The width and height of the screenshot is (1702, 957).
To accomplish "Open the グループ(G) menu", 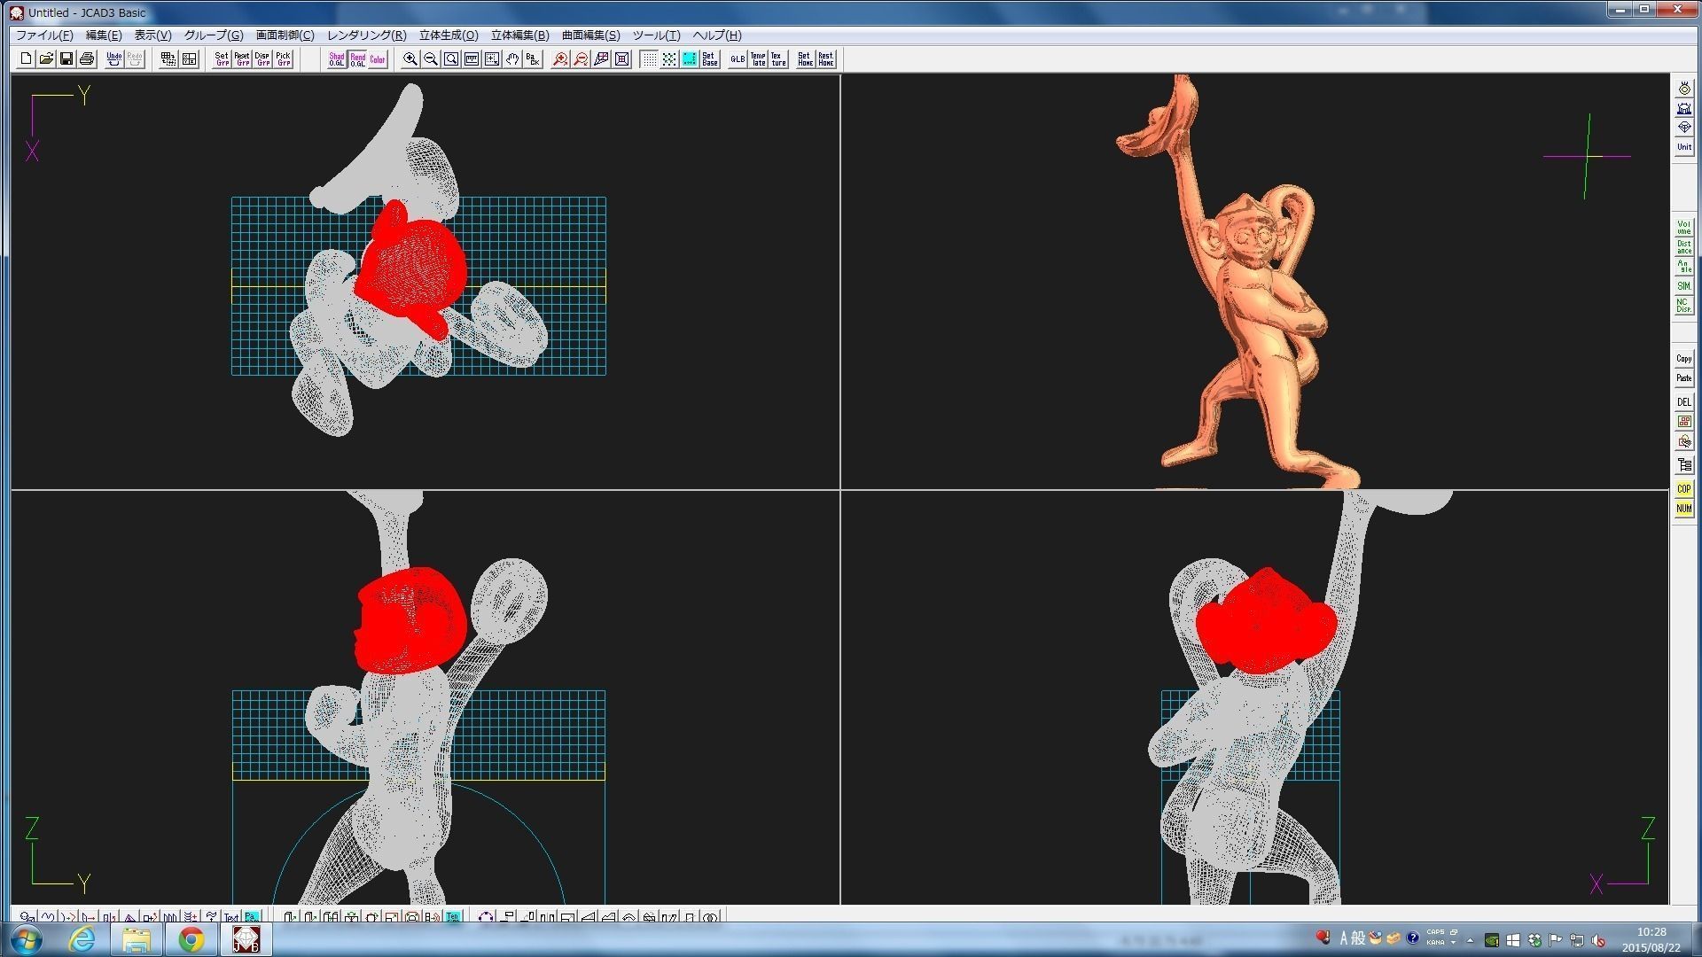I will tap(214, 35).
